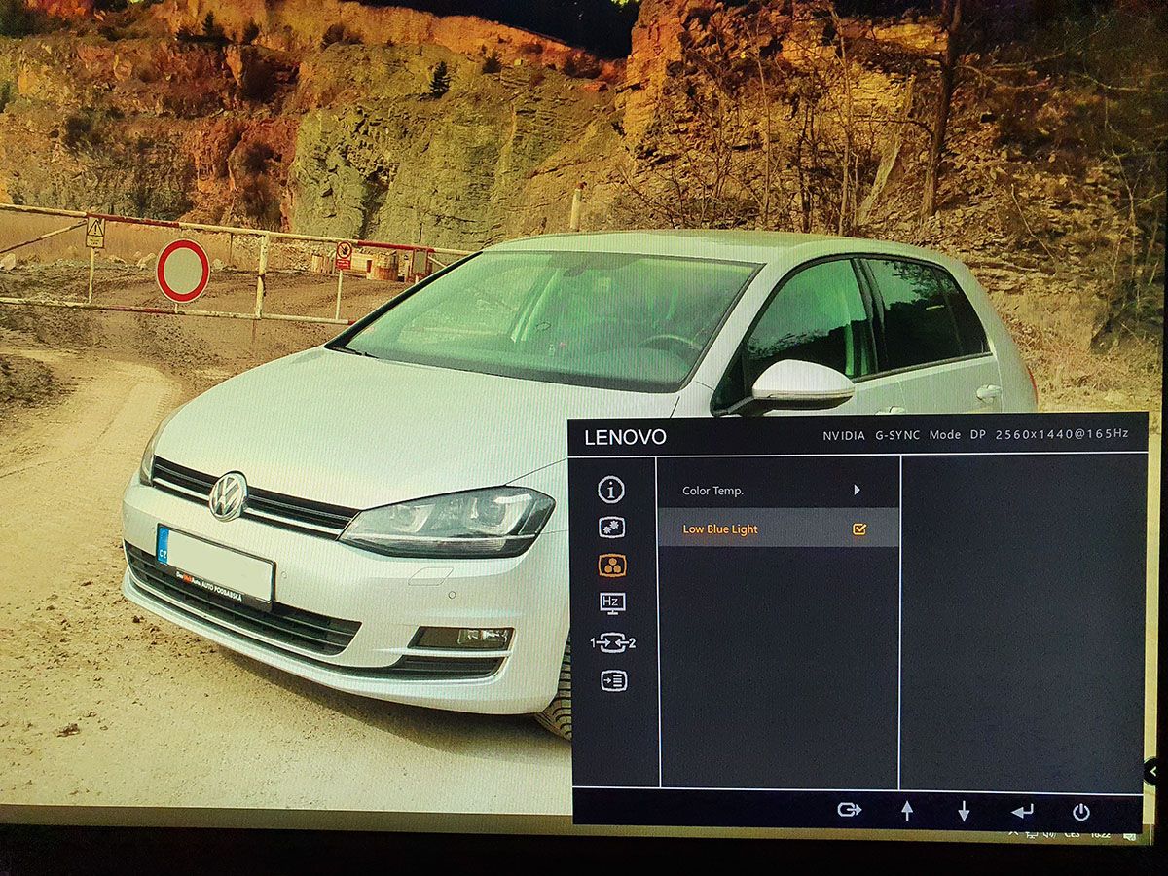Select the brightness and contrast settings icon
1168x876 pixels.
click(x=611, y=529)
